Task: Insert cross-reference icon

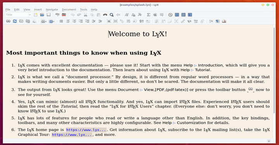Action: [x=129, y=21]
